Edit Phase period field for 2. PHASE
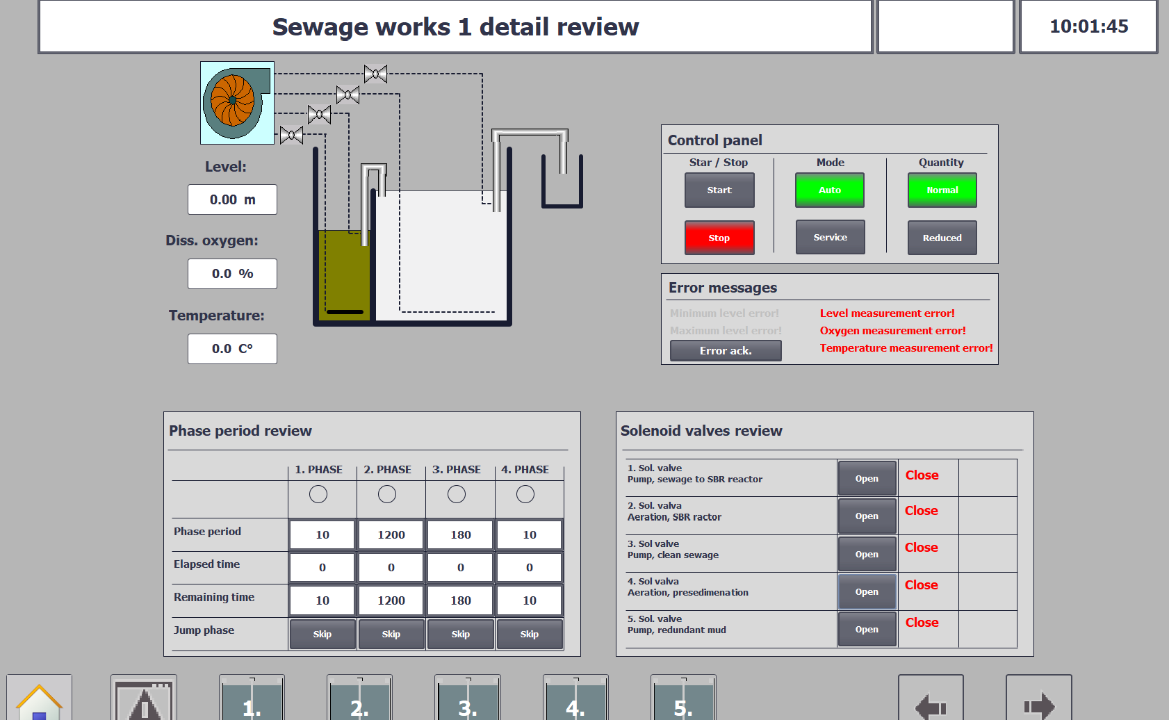Viewport: 1169px width, 720px height. (x=391, y=534)
